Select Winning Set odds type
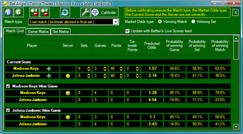Image resolution: width=243 pixels, height=134 pixels. tap(193, 21)
